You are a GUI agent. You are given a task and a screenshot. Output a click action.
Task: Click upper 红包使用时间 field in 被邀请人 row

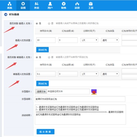(129, 71)
